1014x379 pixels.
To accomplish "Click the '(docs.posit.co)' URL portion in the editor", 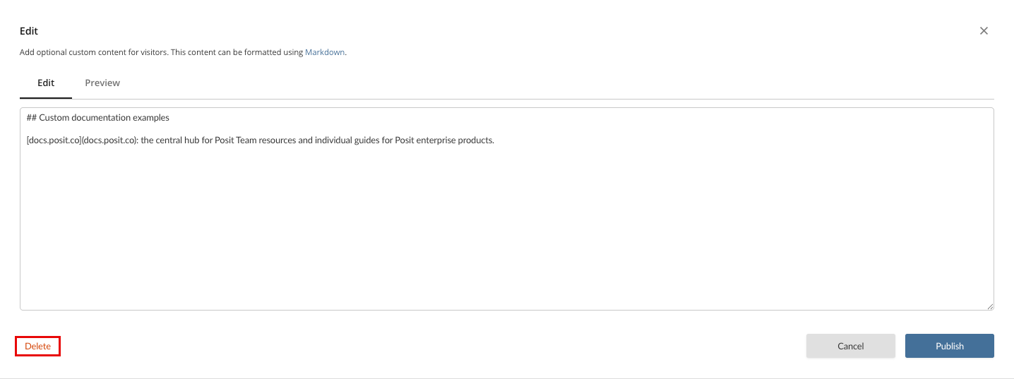I will (109, 140).
